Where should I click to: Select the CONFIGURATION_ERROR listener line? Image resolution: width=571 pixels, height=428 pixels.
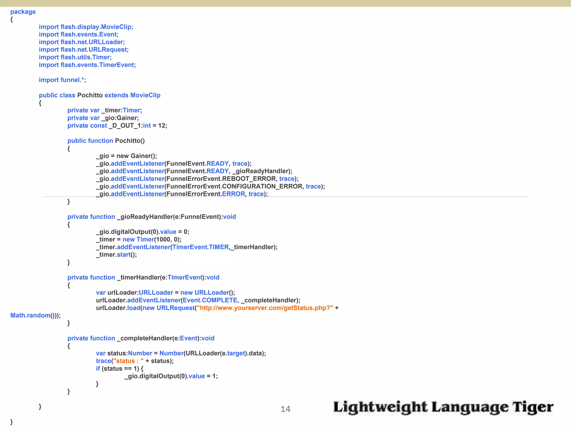(211, 186)
